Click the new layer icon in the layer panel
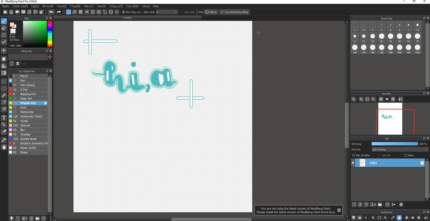Viewport: 430px width, 221px height. (354, 205)
